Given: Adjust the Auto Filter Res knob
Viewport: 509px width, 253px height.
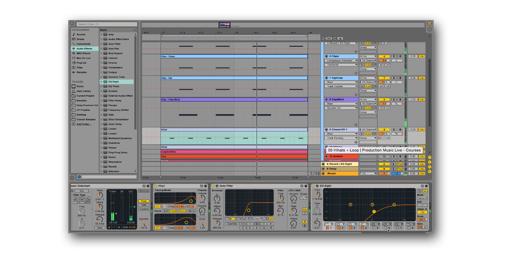Looking at the screenshot, I should (x=281, y=210).
